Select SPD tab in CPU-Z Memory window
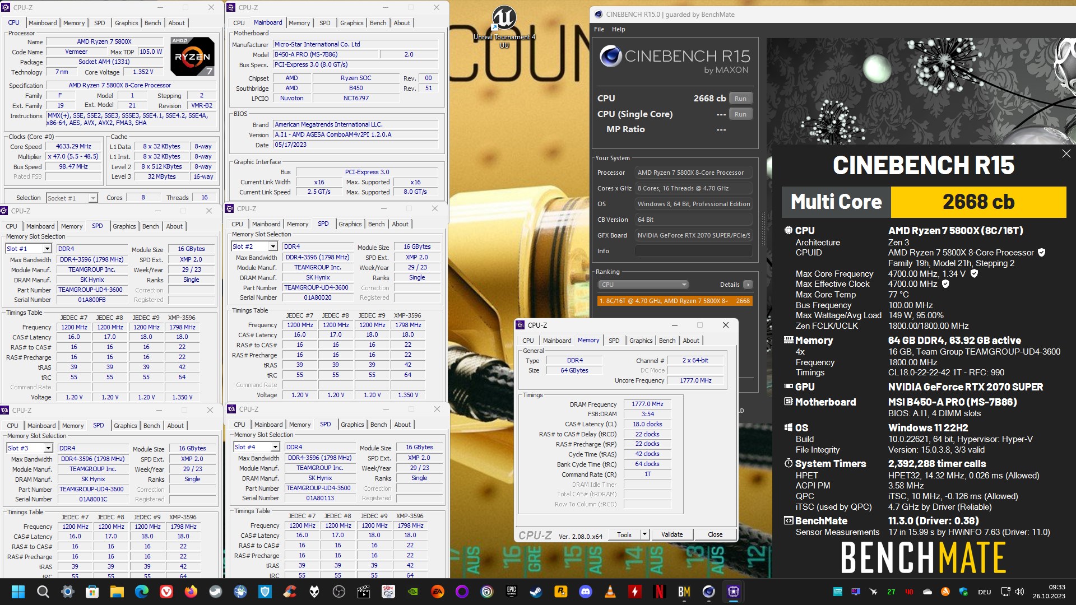The width and height of the screenshot is (1076, 605). pos(614,341)
